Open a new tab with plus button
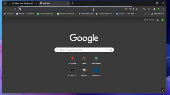The height and width of the screenshot is (95, 170). click(x=73, y=3)
